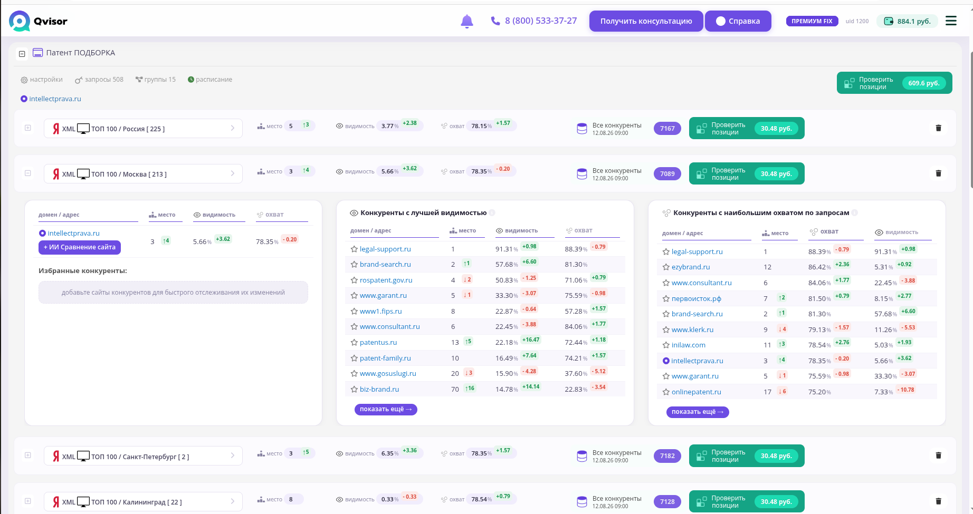Screen dimensions: 973x514
Task: Expand the Россия [225] row
Action: point(28,128)
